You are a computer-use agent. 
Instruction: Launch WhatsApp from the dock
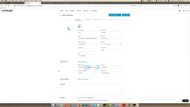(62, 105)
